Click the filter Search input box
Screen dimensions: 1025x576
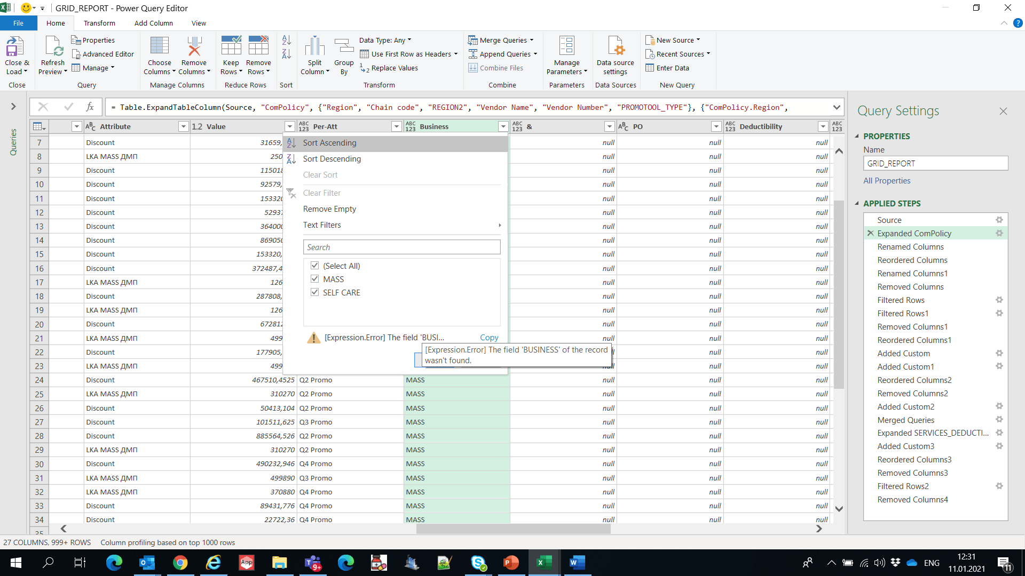click(401, 247)
